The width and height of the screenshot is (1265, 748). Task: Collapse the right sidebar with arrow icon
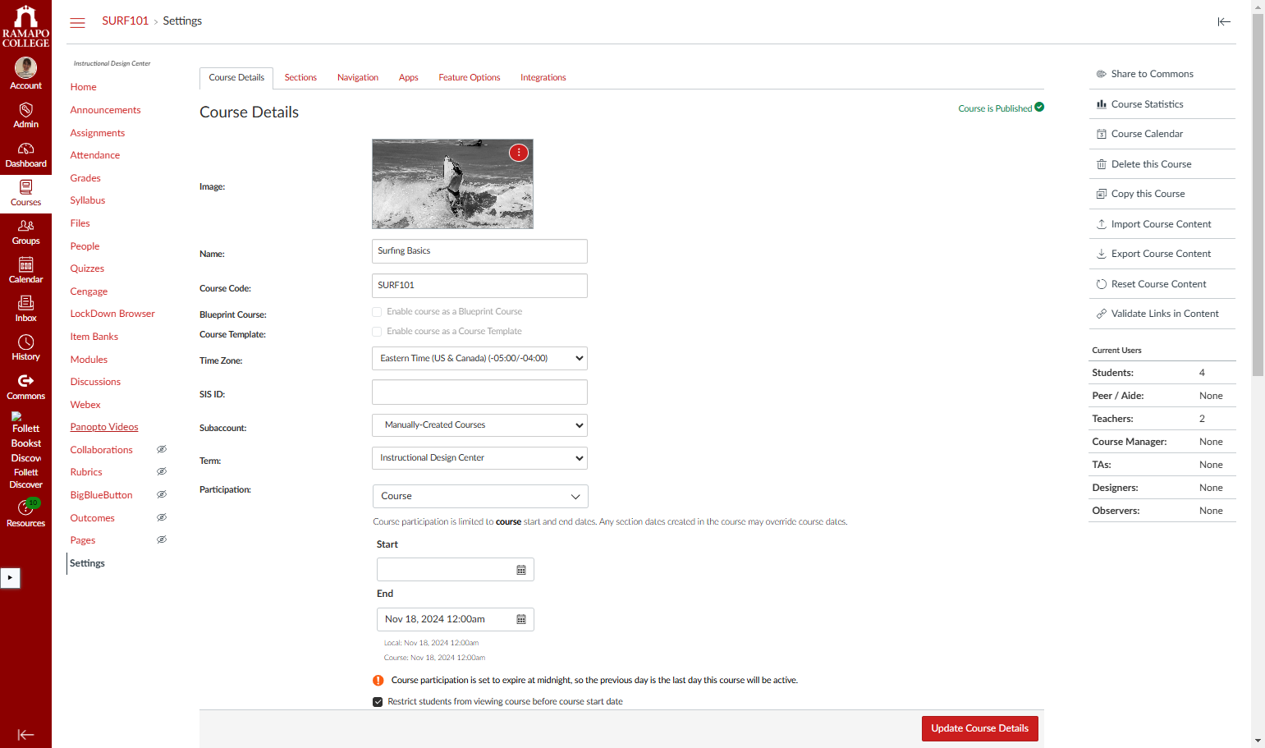pos(1224,22)
